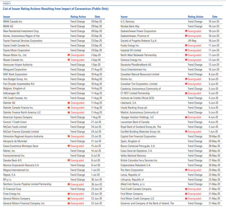Click the downgrade icon for Husky Energy Inc.

[x=186, y=45]
